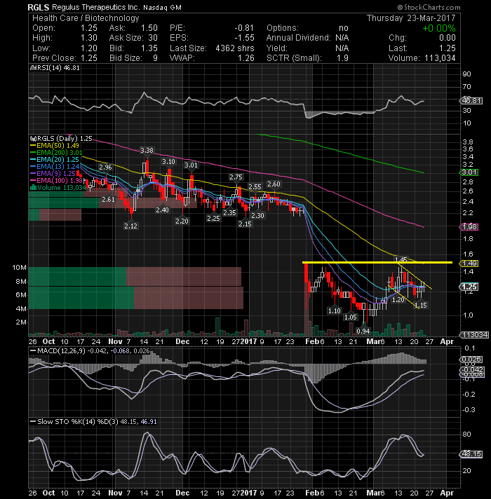Select the Health Care / Biotechnology sector label

(x=86, y=18)
